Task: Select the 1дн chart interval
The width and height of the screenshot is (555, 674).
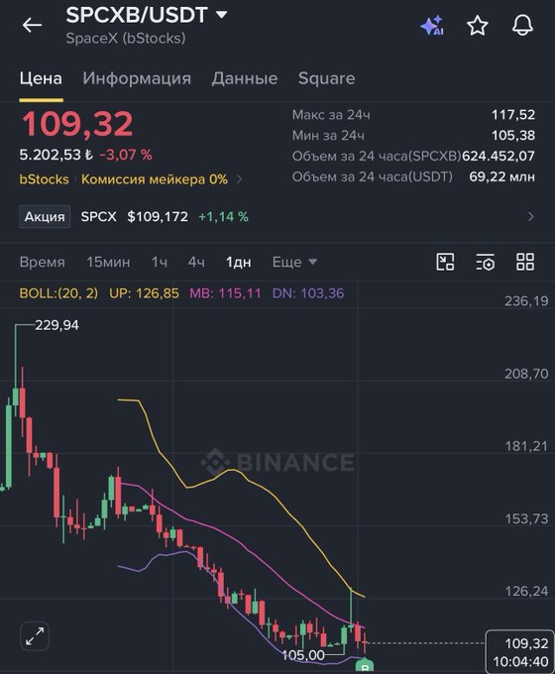Action: tap(239, 263)
